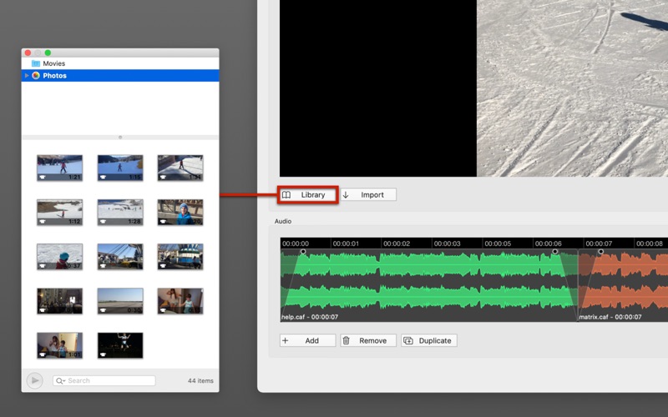Select the 0:37 snow thumbnail with teal hat
Screen dimensions: 668x417
[x=59, y=257]
